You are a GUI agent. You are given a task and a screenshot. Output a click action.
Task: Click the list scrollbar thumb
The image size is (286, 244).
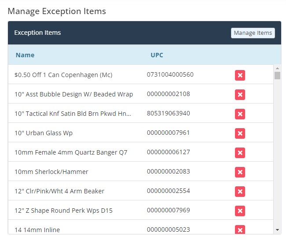pos(277,75)
